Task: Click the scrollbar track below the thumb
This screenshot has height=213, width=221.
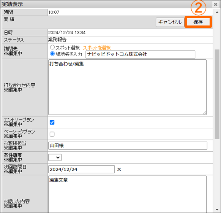Action: pyautogui.click(x=217, y=173)
